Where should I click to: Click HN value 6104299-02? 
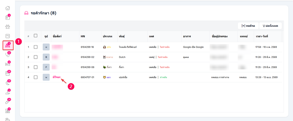click(88, 57)
